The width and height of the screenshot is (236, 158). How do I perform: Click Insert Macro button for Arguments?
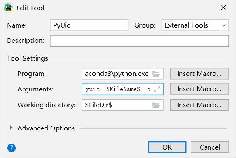(x=199, y=89)
